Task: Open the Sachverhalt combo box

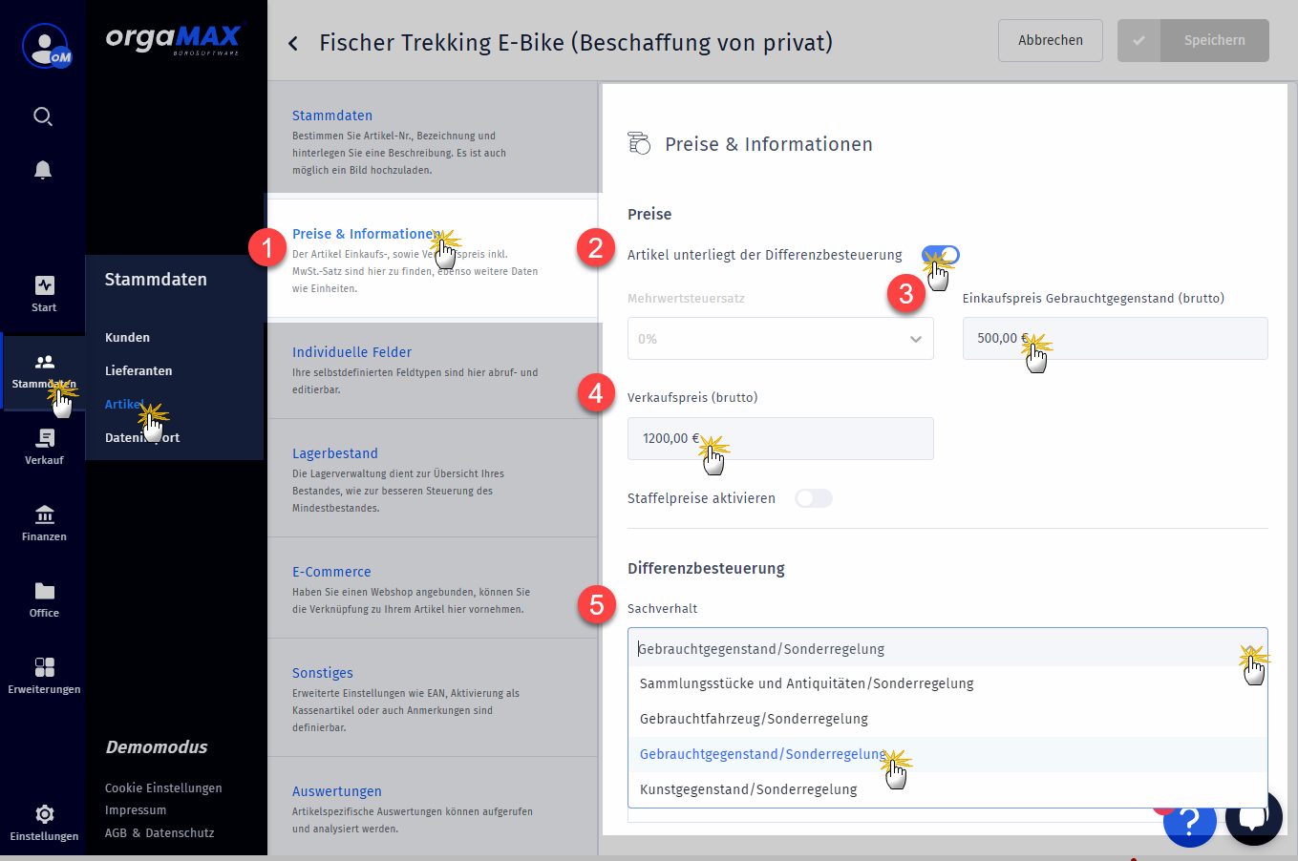Action: pyautogui.click(x=947, y=648)
